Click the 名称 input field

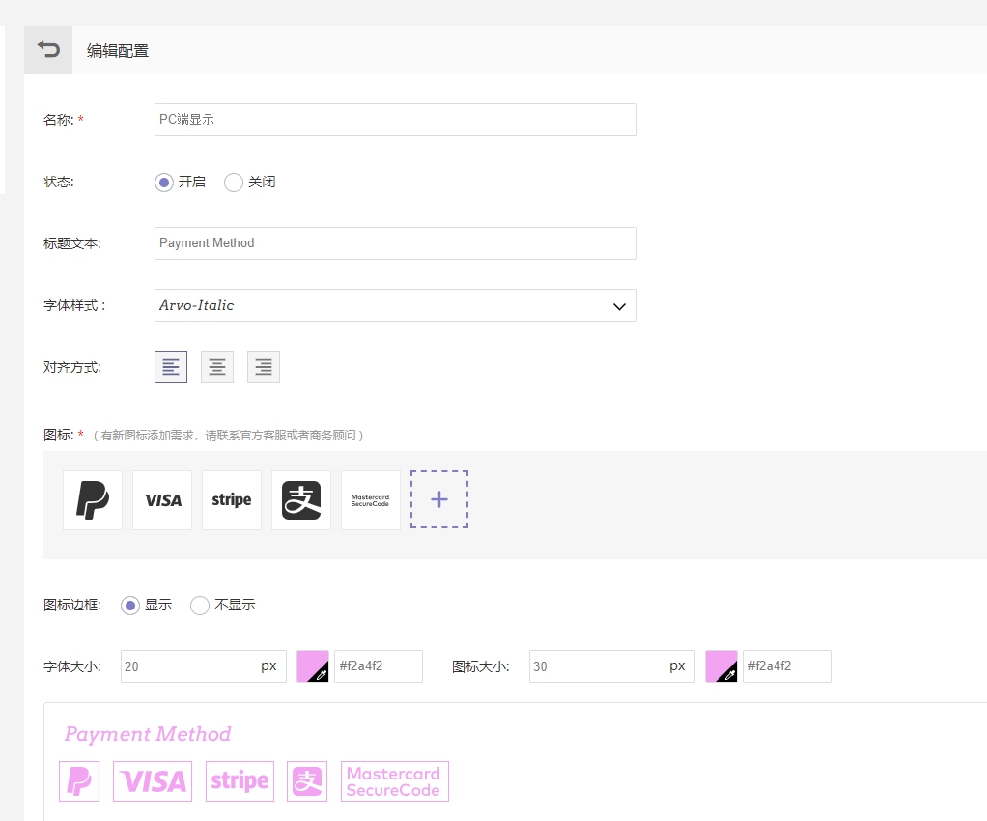395,120
